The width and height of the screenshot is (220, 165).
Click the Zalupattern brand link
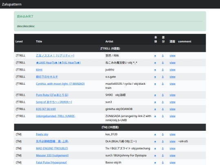point(12,4)
